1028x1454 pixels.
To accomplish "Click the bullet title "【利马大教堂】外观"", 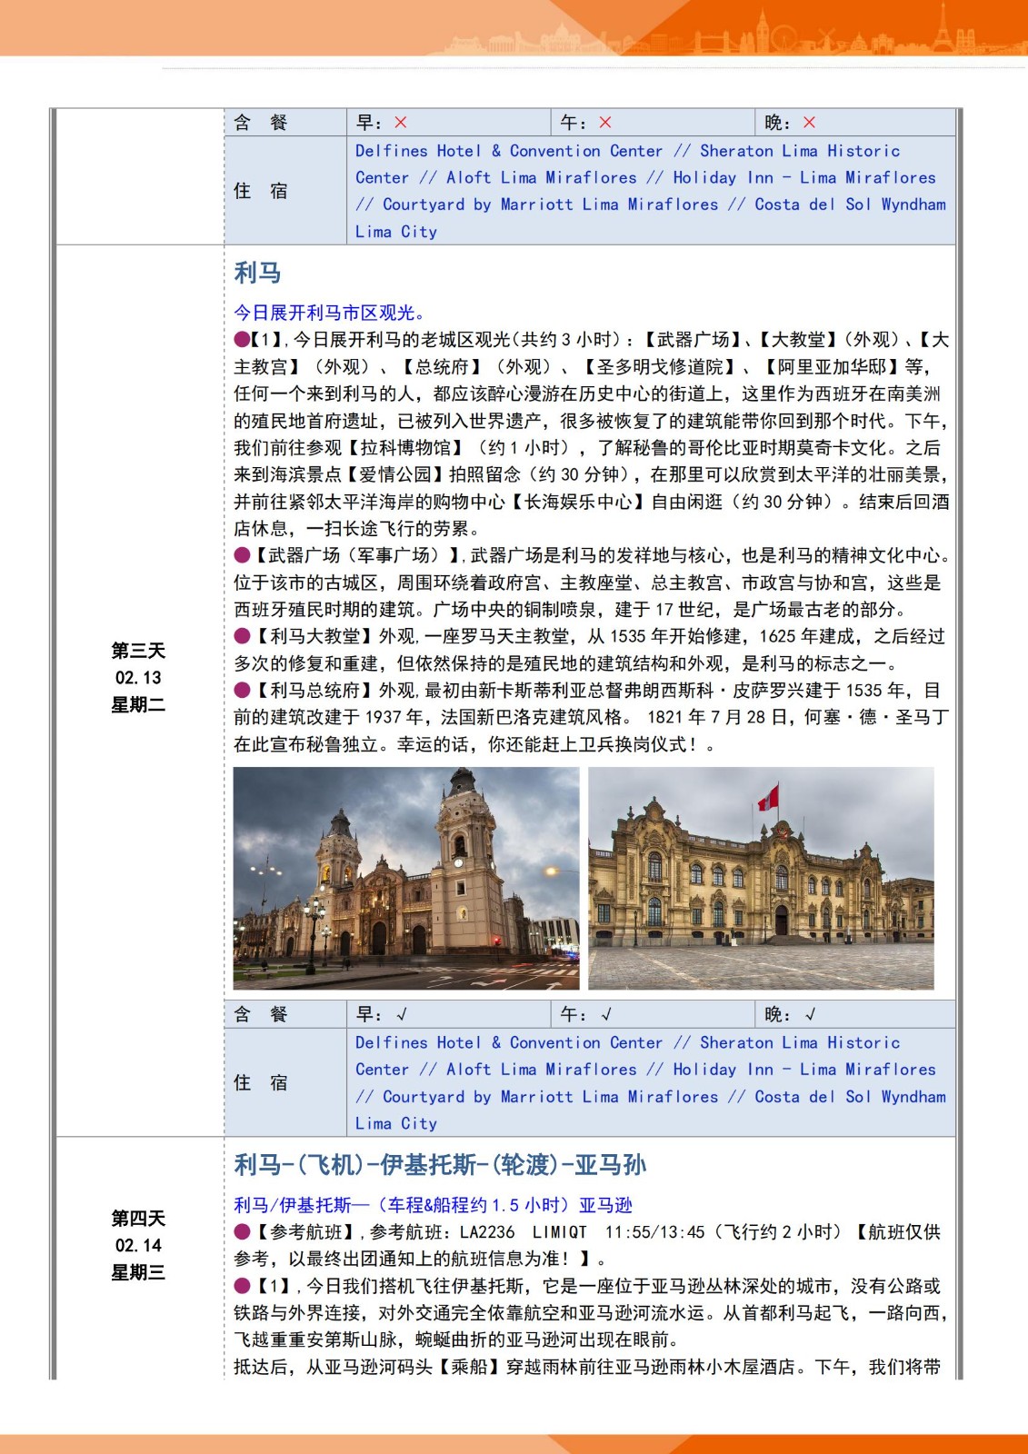I will pos(335,636).
